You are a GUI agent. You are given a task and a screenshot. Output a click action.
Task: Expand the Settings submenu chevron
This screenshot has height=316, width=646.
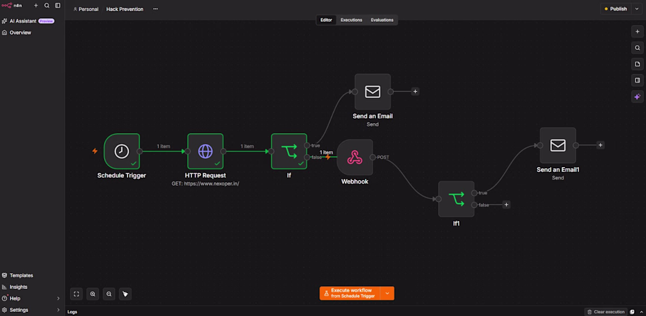point(58,310)
